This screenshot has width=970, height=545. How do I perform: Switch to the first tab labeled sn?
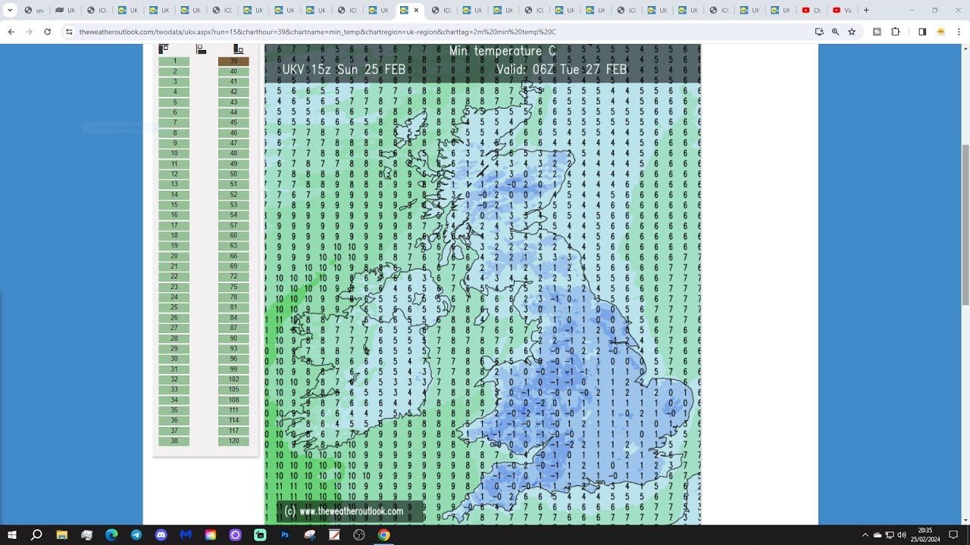click(35, 11)
